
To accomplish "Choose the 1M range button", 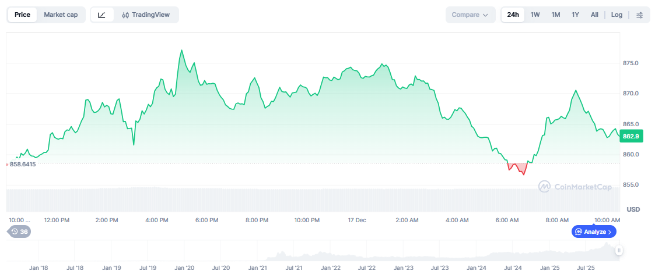I will pyautogui.click(x=555, y=15).
